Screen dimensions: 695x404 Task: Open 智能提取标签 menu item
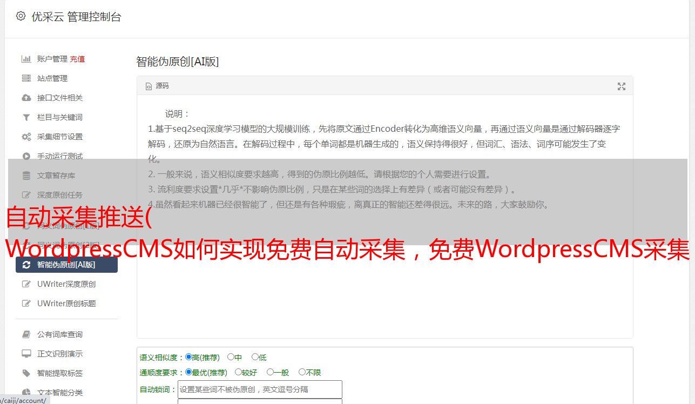(60, 373)
